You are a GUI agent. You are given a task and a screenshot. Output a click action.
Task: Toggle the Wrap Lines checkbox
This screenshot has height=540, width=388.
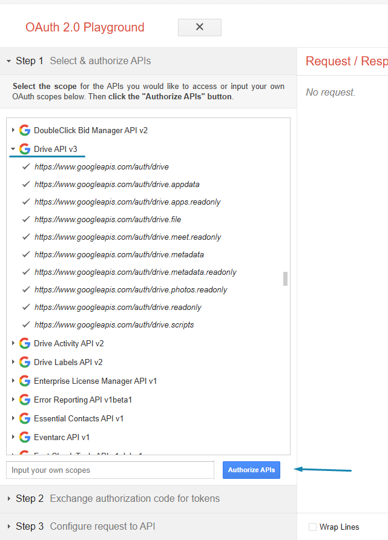312,527
